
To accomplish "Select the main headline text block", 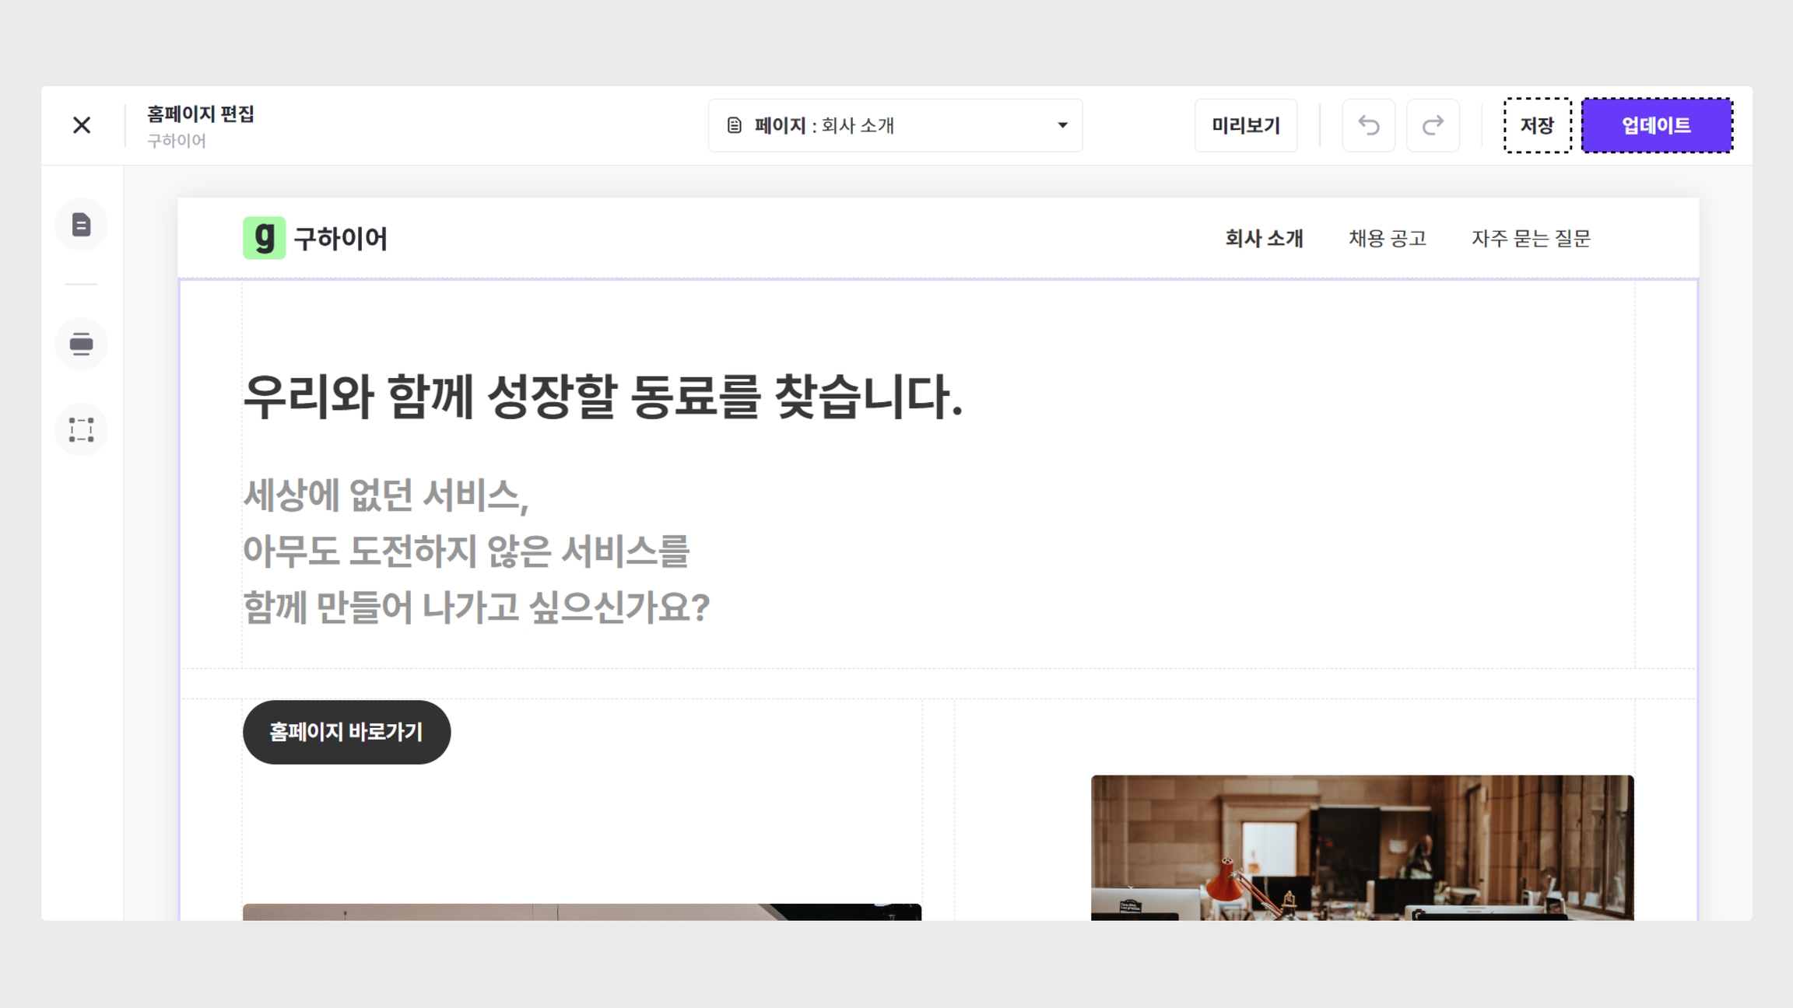I will tap(603, 397).
